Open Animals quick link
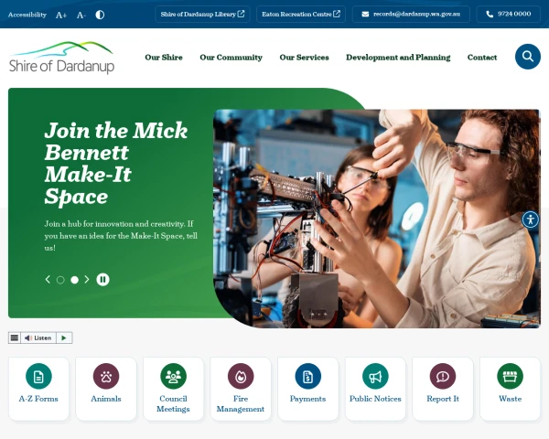The width and height of the screenshot is (549, 439). (x=106, y=389)
